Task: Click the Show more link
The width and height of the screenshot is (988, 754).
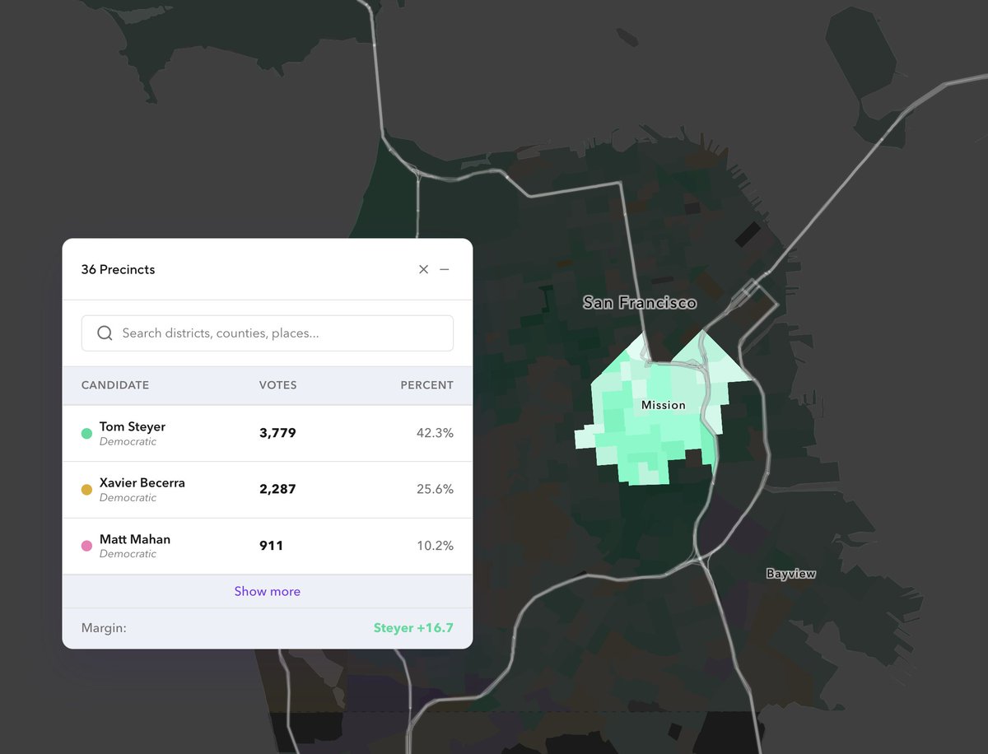Action: pyautogui.click(x=268, y=591)
